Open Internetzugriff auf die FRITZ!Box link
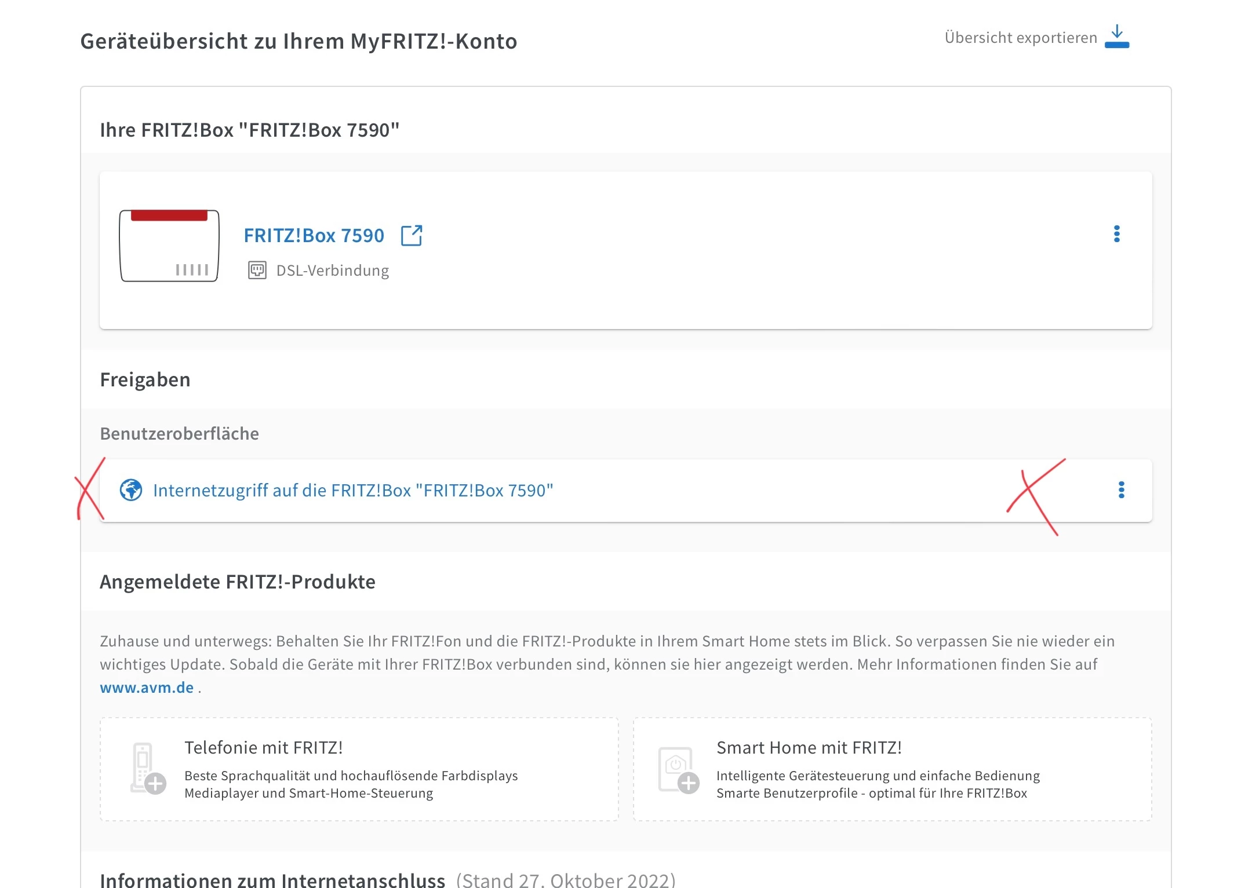Image resolution: width=1252 pixels, height=888 pixels. [352, 490]
